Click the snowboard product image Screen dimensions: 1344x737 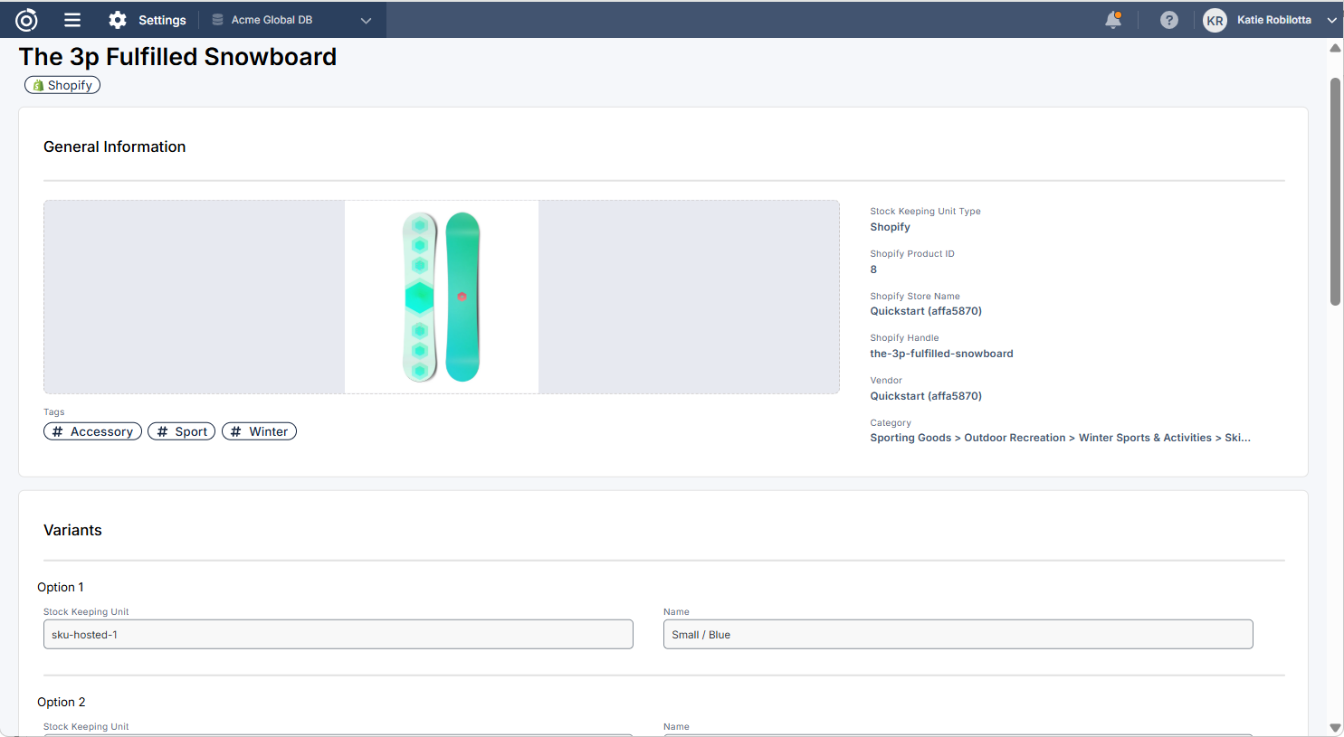tap(442, 297)
